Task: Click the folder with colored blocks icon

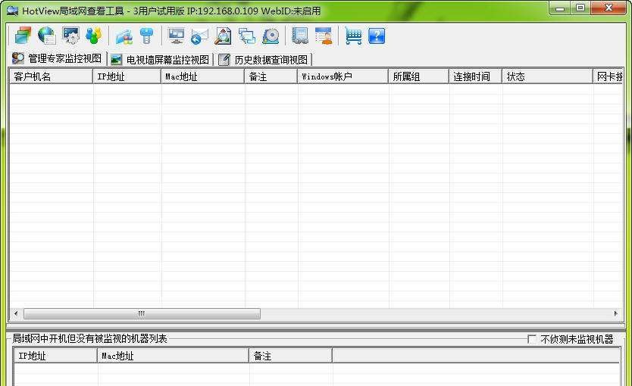Action: pyautogui.click(x=124, y=36)
